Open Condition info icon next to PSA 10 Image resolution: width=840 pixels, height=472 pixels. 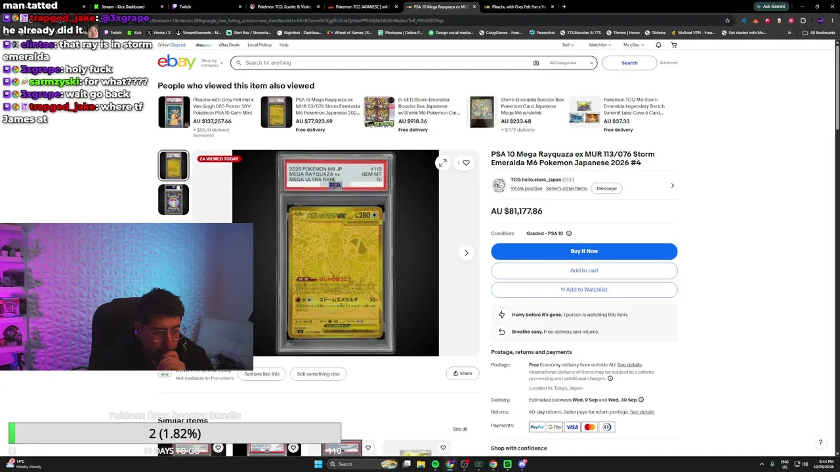coord(569,233)
